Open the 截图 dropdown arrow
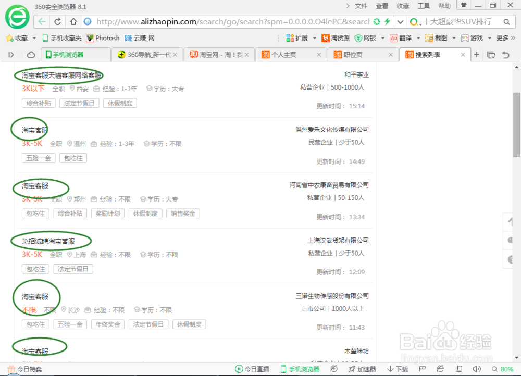Screen dimensions: 521x376 click(x=454, y=38)
